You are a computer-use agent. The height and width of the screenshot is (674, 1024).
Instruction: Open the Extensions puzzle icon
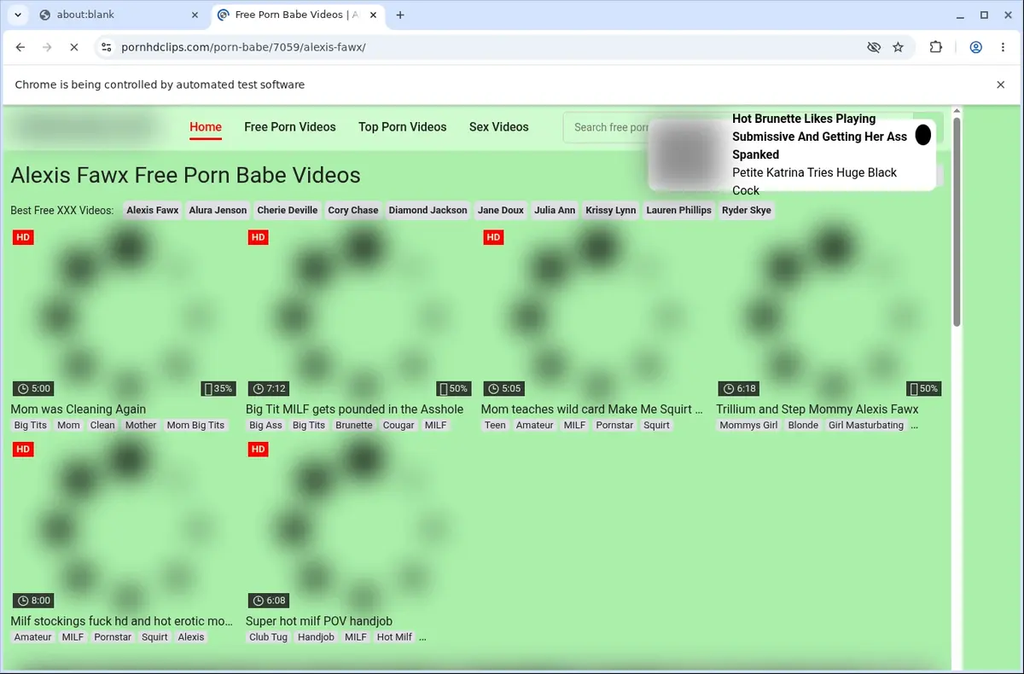(936, 48)
